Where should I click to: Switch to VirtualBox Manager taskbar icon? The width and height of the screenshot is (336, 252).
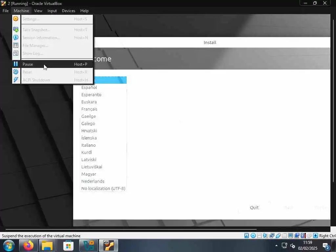coord(89,245)
